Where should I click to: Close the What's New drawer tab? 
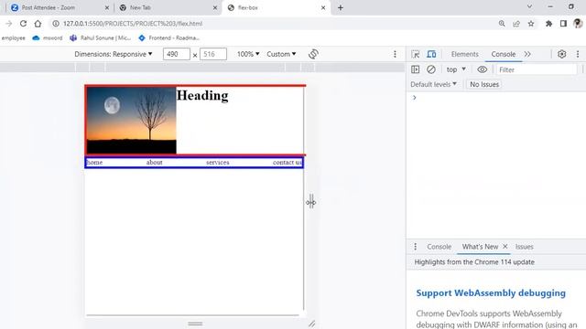pyautogui.click(x=505, y=247)
